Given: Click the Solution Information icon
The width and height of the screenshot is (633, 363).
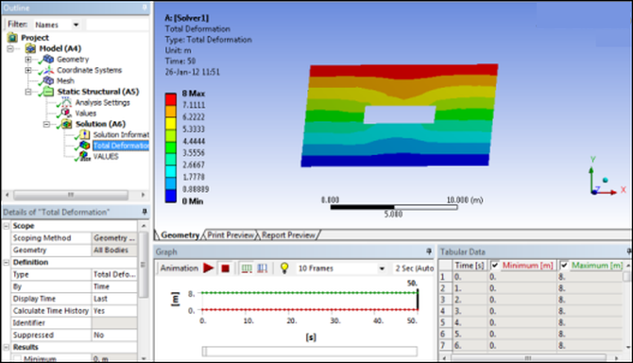Looking at the screenshot, I should tap(84, 135).
